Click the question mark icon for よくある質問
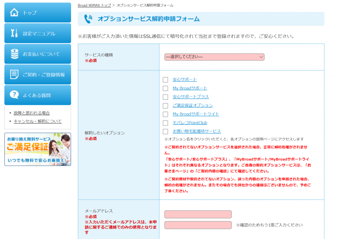 (x=14, y=95)
